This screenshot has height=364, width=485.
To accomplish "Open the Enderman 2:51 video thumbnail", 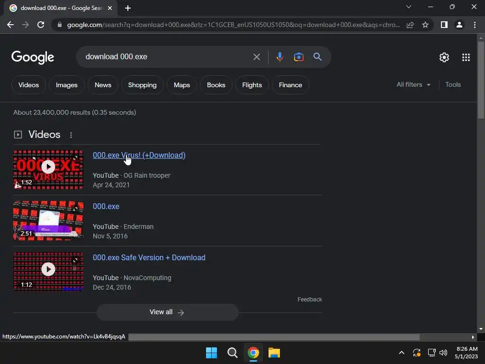I will [x=48, y=220].
